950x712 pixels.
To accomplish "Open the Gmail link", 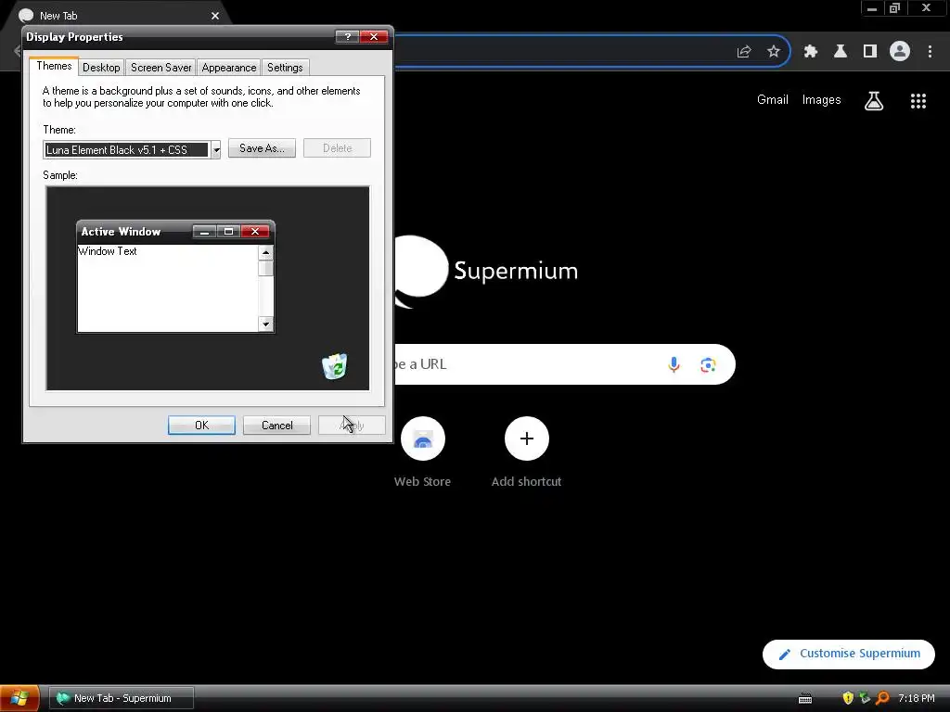I will tap(773, 100).
